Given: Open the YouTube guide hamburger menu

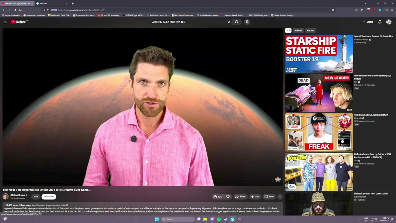Looking at the screenshot, I should [x=5, y=22].
